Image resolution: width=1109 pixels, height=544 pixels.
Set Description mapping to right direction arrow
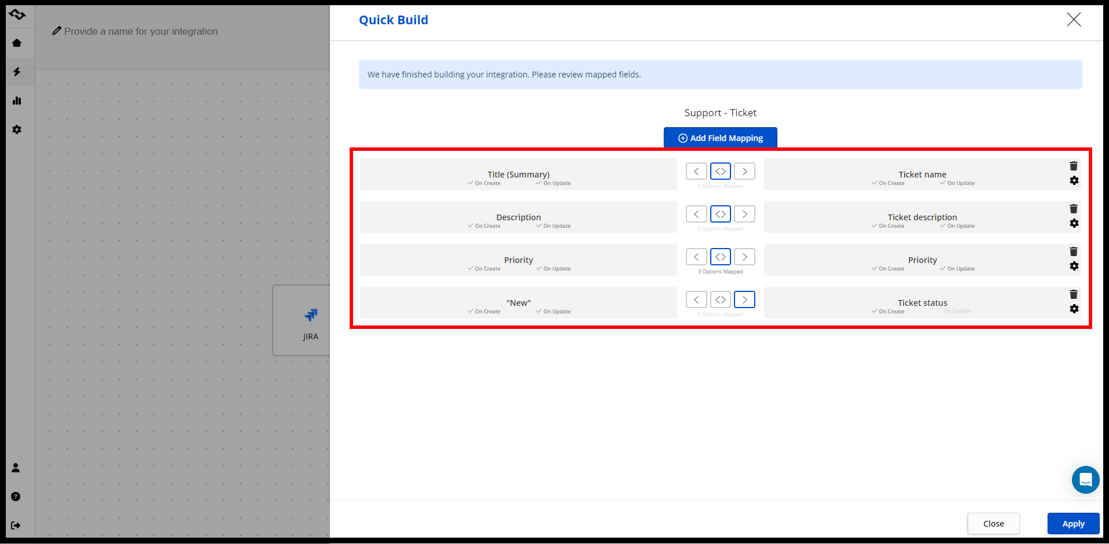click(x=744, y=214)
